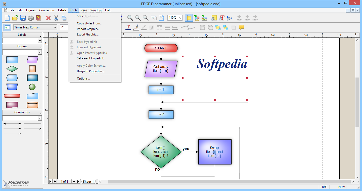Expand the Connectors style dropdown list

tap(40, 118)
